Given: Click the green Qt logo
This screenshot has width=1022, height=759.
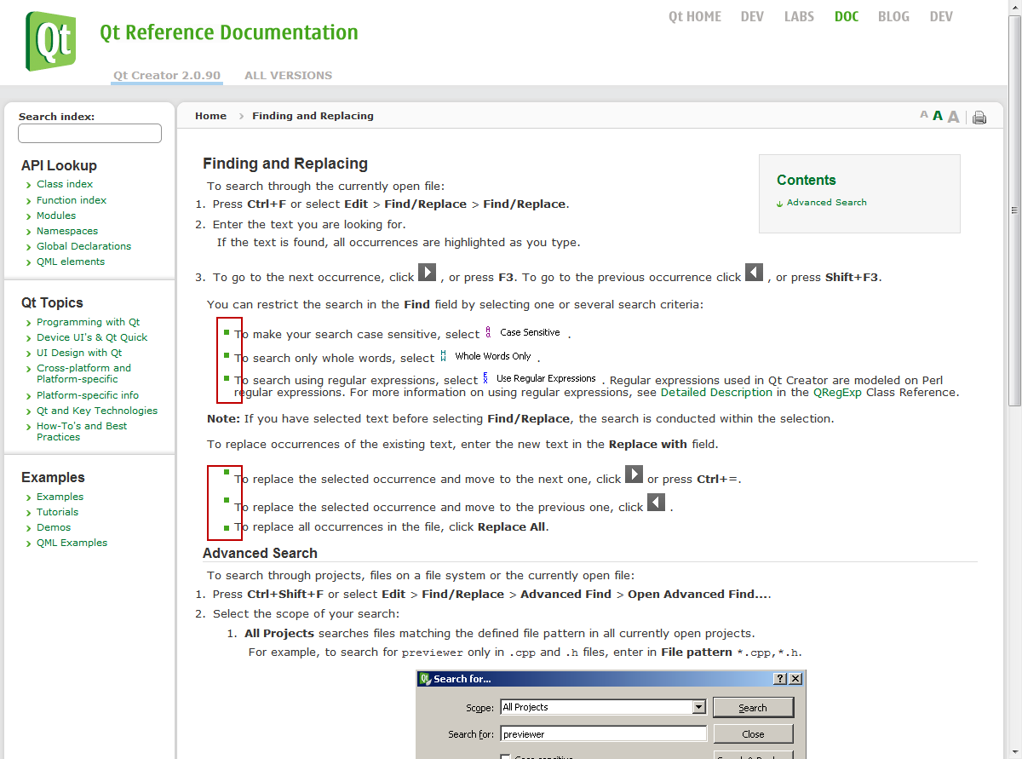Looking at the screenshot, I should tap(50, 40).
